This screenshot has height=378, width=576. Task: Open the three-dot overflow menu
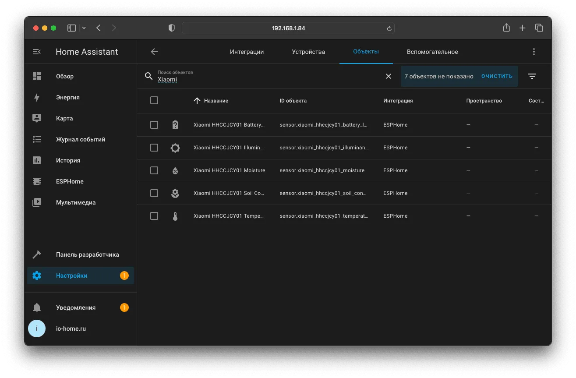pos(534,52)
